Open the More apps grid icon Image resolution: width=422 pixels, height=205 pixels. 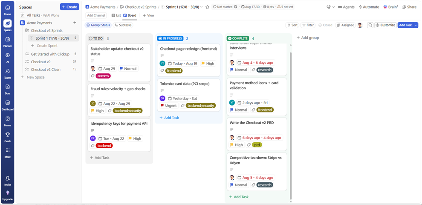click(8, 150)
